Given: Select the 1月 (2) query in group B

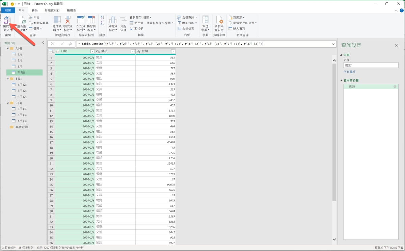Looking at the screenshot, I should pyautogui.click(x=22, y=84).
